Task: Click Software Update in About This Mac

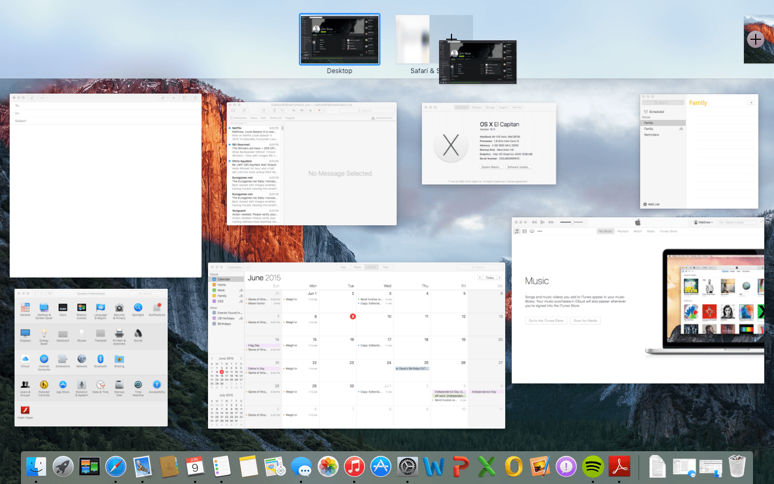Action: 518,167
